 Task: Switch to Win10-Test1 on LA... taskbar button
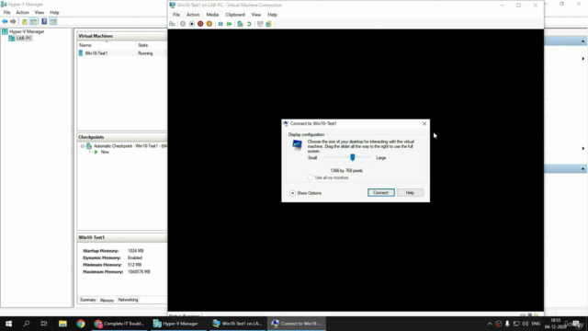pyautogui.click(x=237, y=324)
